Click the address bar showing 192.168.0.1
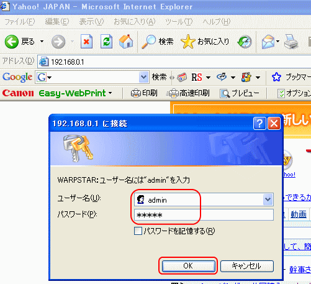Screen dimensions: 311x284 point(174,62)
